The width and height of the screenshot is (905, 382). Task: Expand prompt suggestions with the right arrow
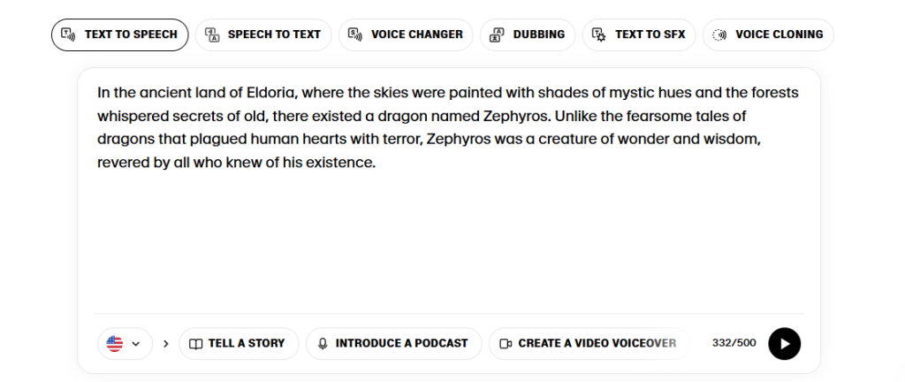[166, 344]
